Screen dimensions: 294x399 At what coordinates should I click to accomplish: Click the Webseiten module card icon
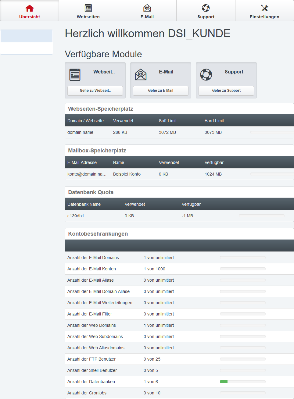(75, 75)
